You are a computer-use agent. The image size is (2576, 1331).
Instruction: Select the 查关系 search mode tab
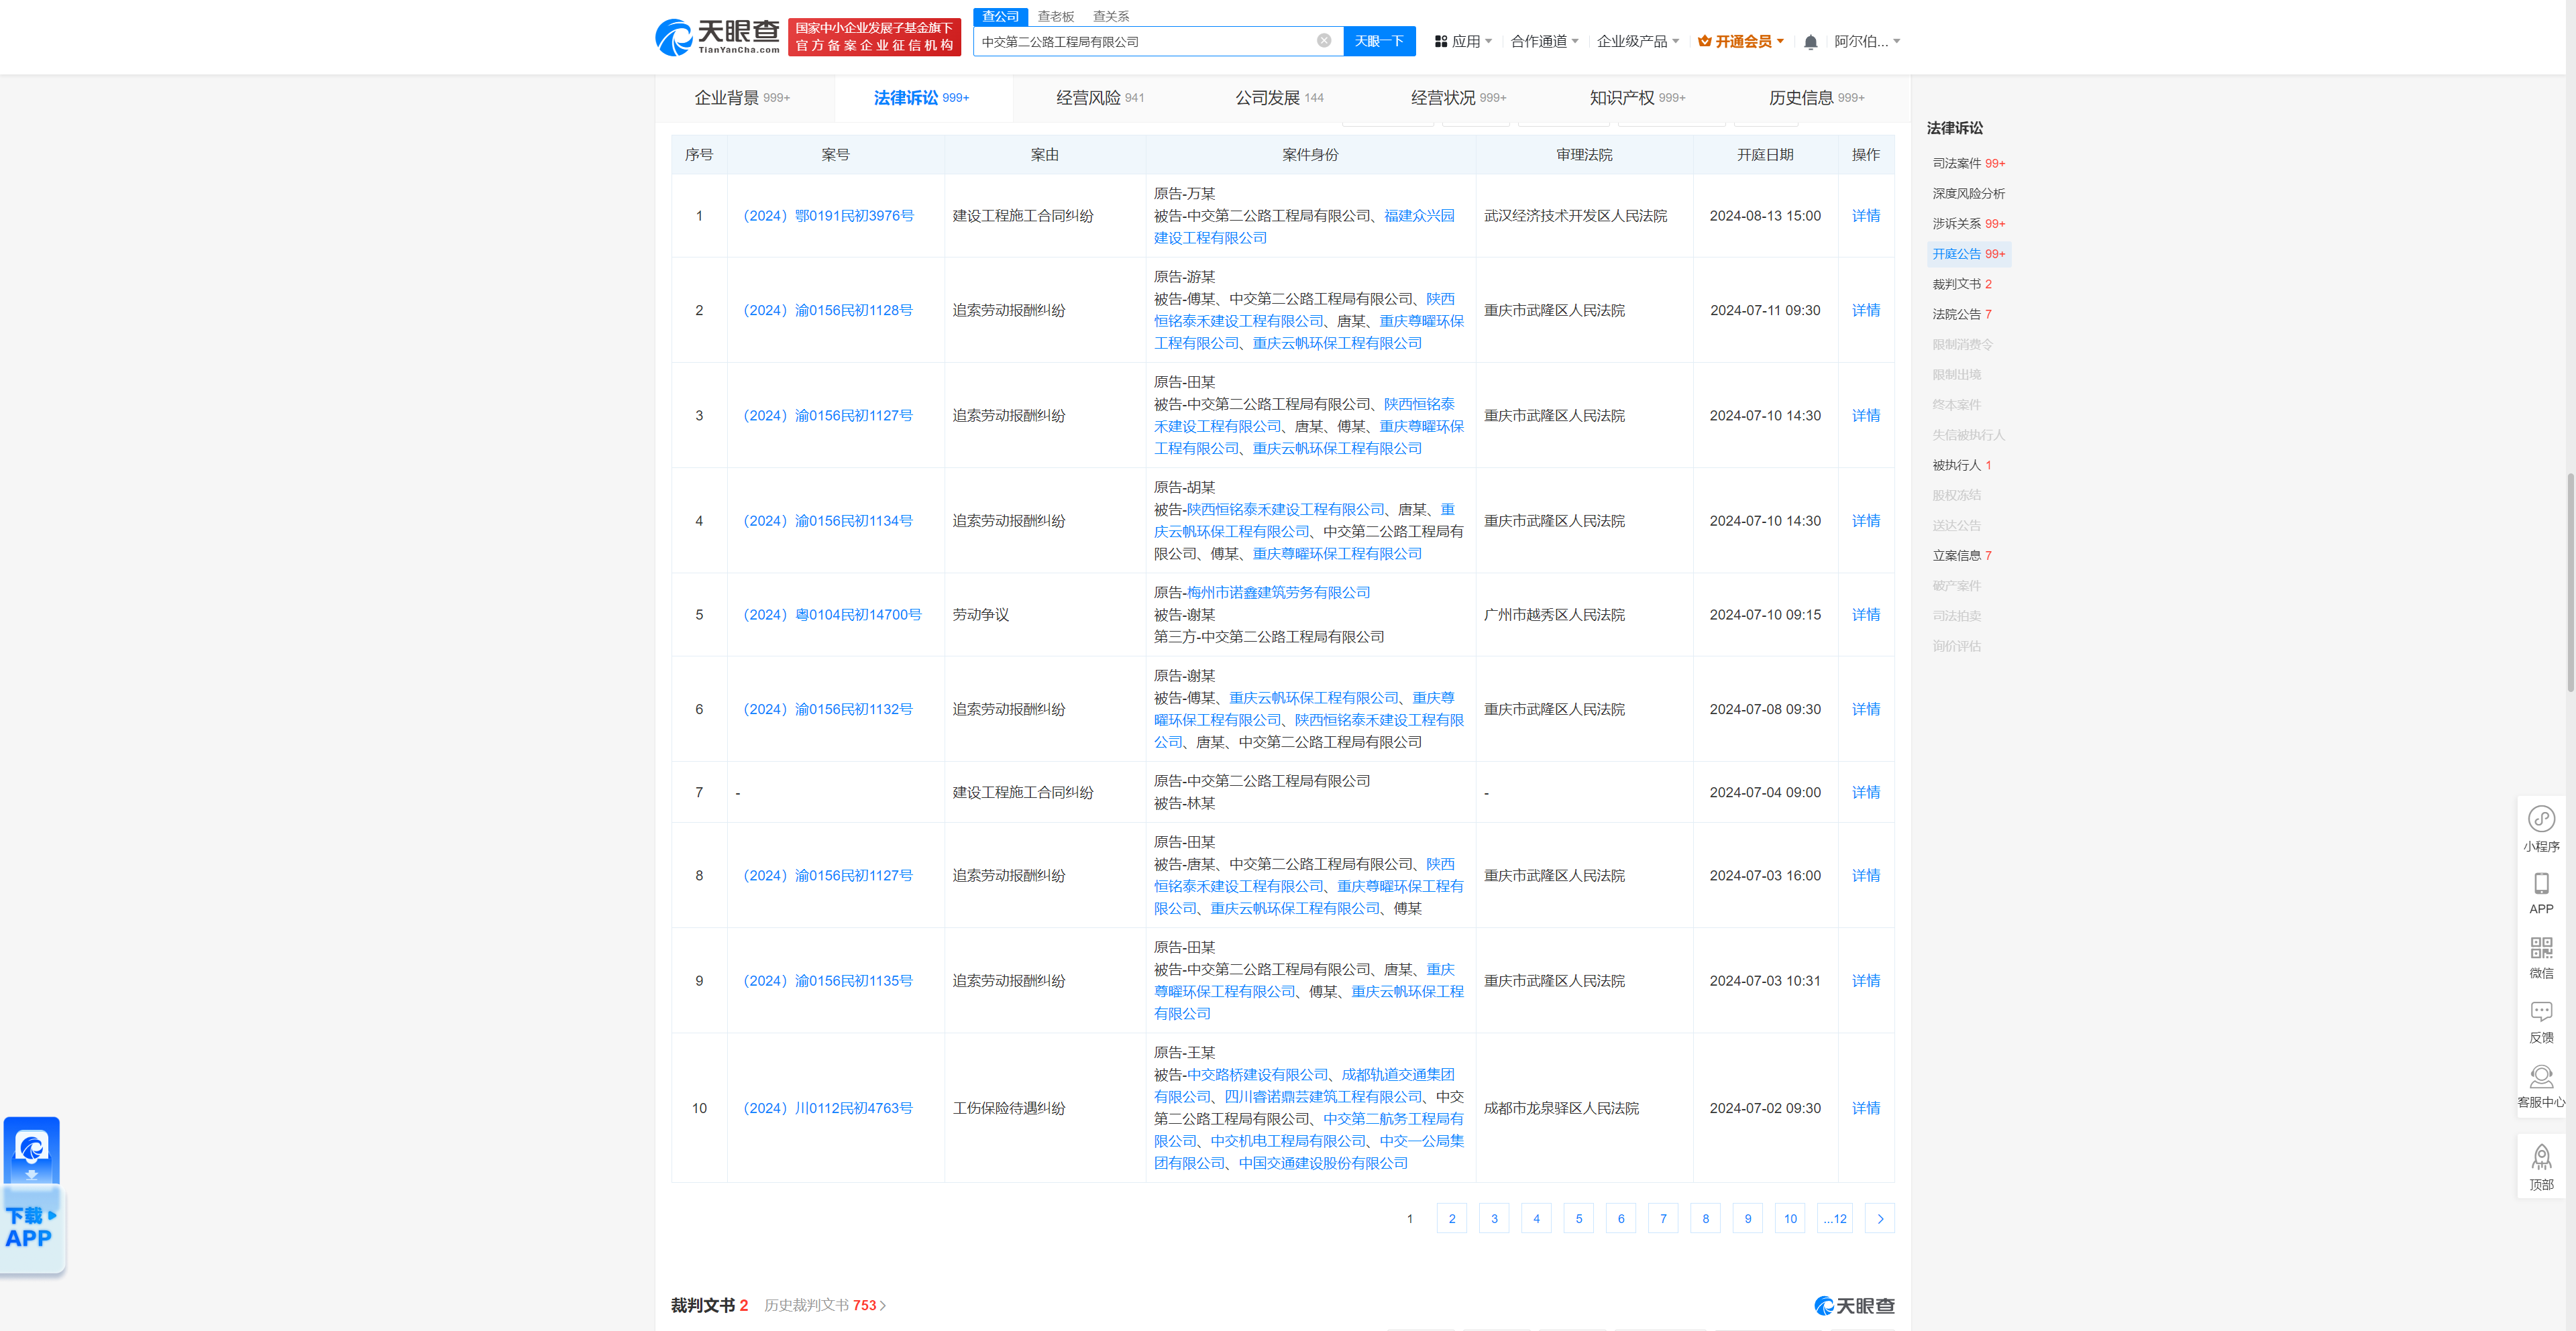(x=1110, y=16)
